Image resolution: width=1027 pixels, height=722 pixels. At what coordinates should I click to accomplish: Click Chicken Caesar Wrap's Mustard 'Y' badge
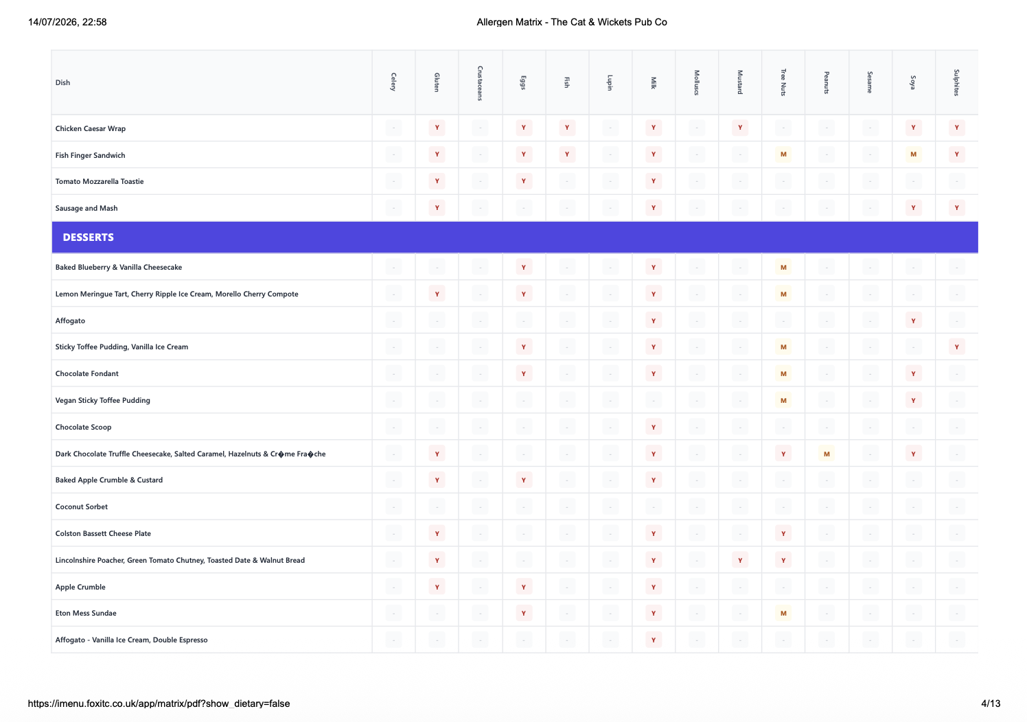pyautogui.click(x=740, y=128)
